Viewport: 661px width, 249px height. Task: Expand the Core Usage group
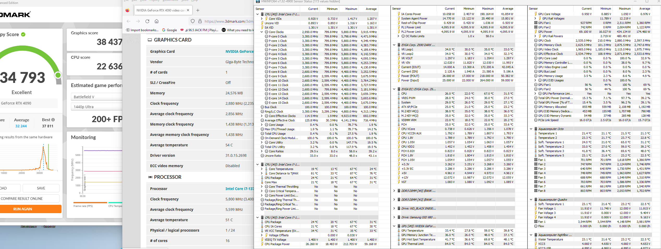tap(262, 125)
